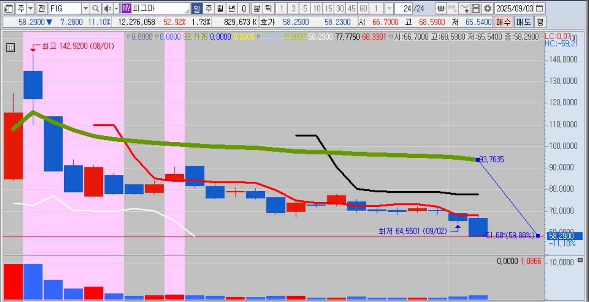Select the daily (일) period
The width and height of the screenshot is (589, 302).
click(x=197, y=8)
